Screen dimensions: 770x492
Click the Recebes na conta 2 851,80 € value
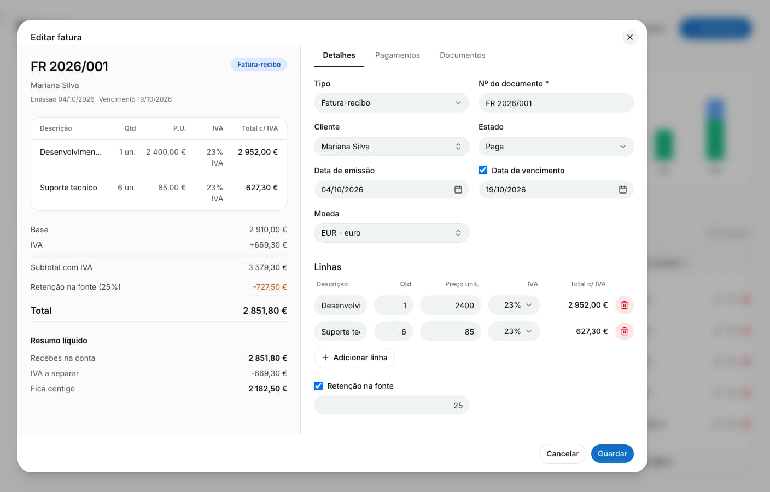pos(267,358)
